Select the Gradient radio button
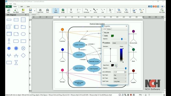Viewport: 171px width, 96px height. (x=103, y=43)
